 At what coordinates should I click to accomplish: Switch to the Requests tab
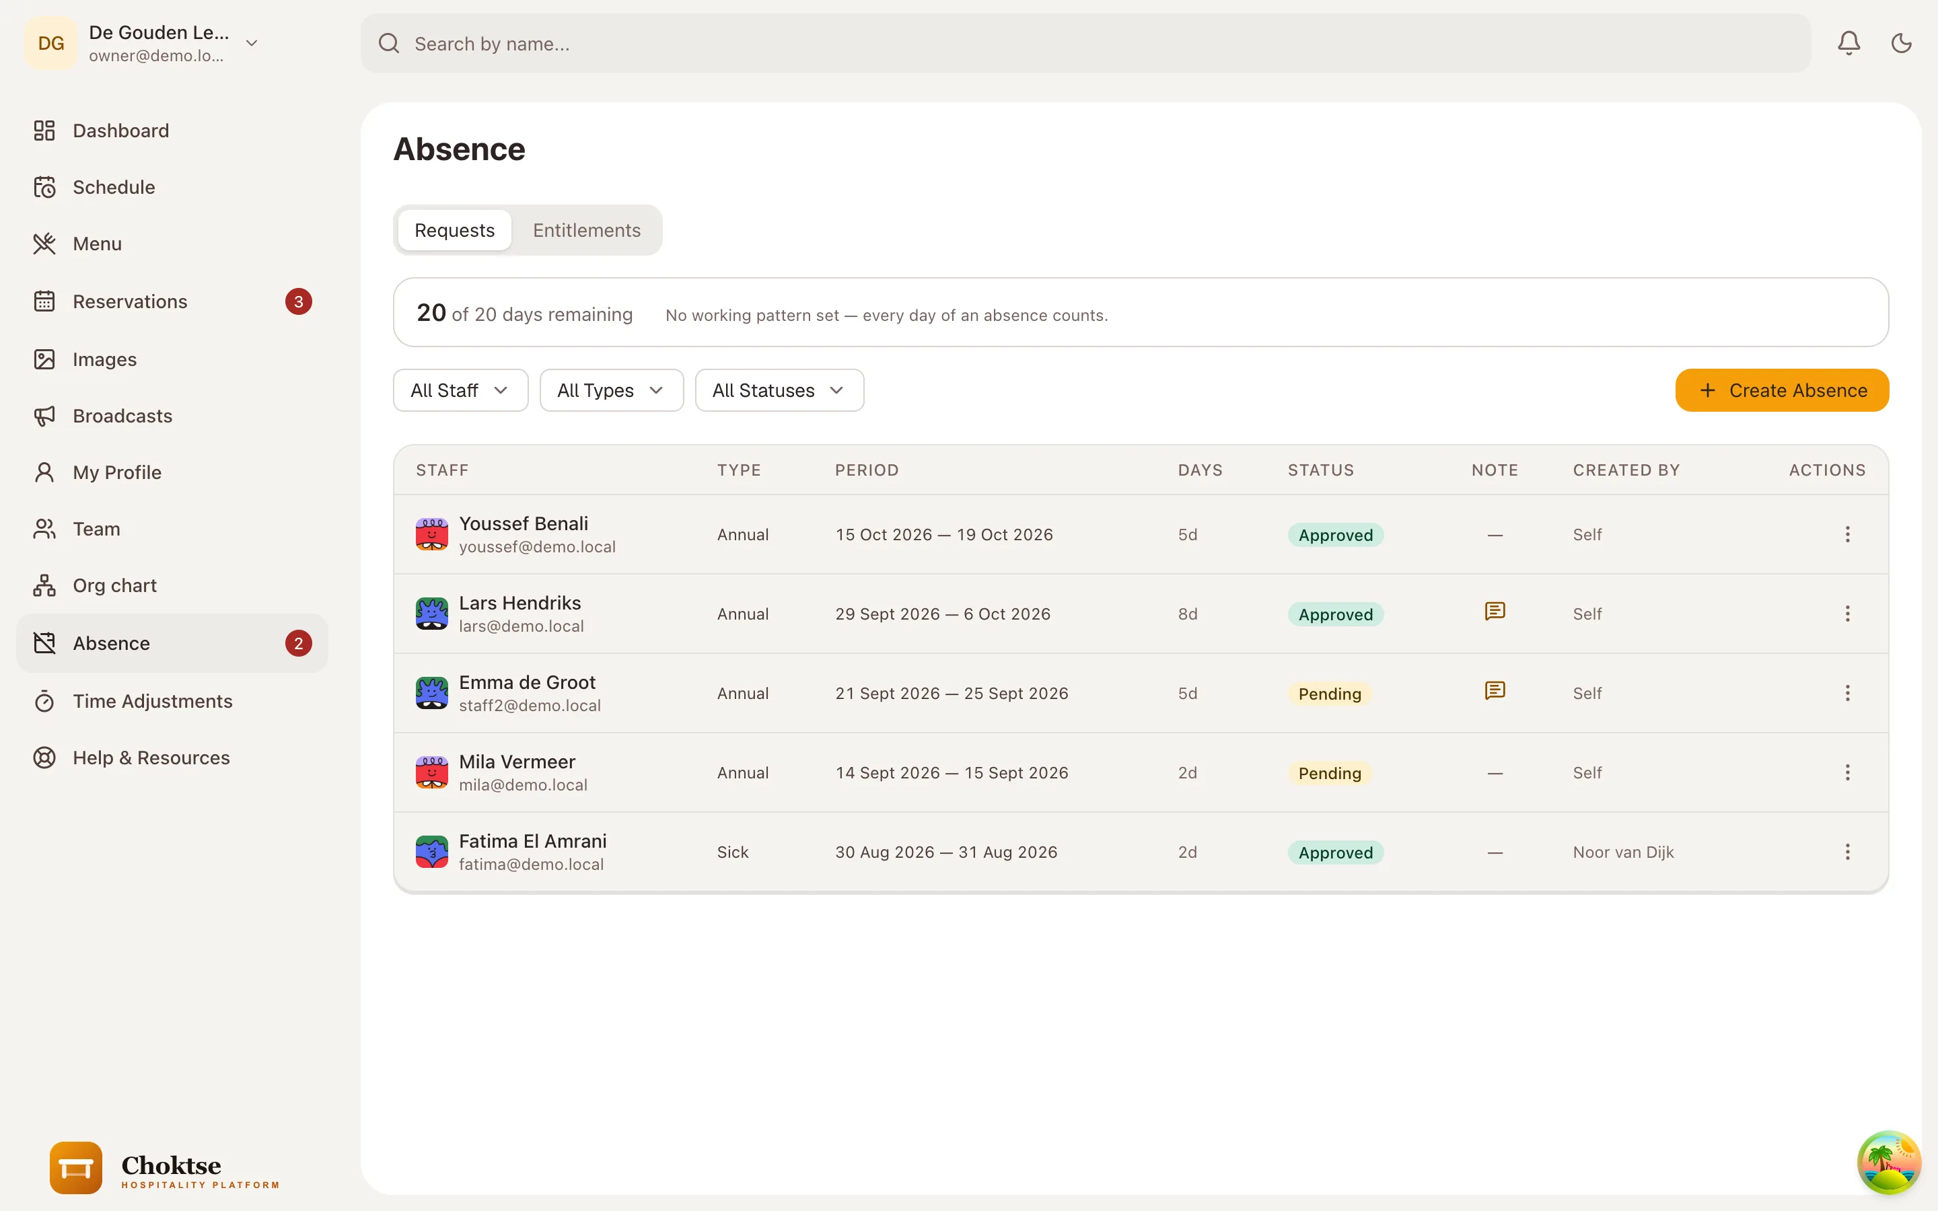454,230
